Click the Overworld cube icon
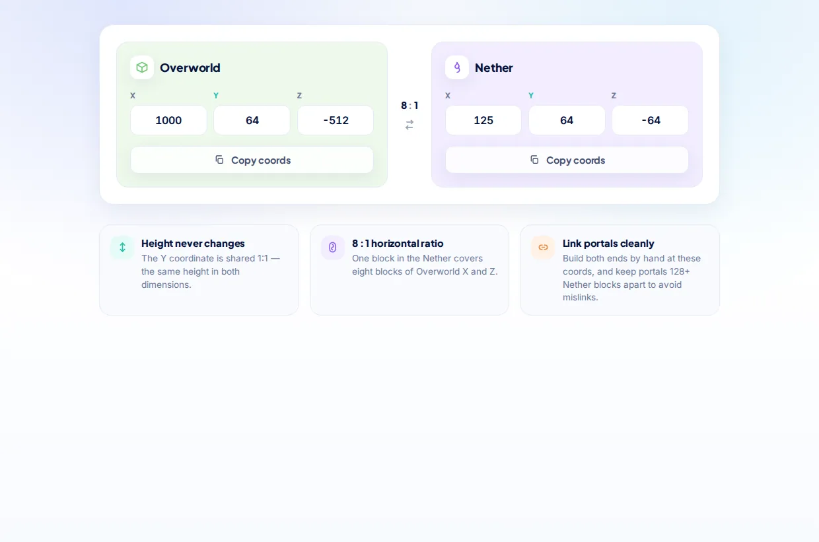 pyautogui.click(x=142, y=67)
